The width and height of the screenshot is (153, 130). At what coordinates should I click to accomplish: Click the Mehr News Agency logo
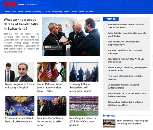20,4
